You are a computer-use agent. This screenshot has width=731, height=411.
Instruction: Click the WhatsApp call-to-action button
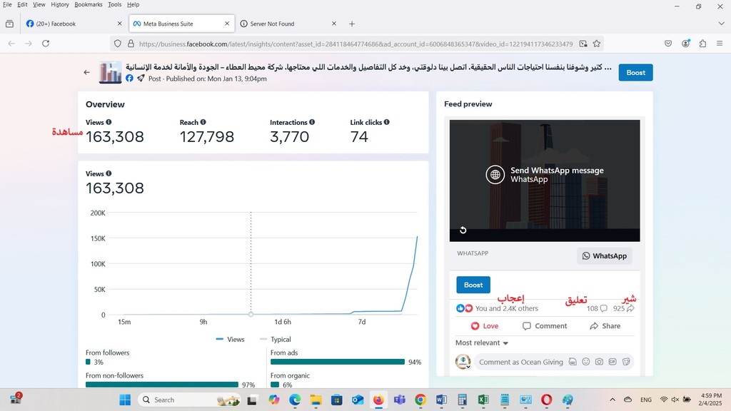[604, 256]
